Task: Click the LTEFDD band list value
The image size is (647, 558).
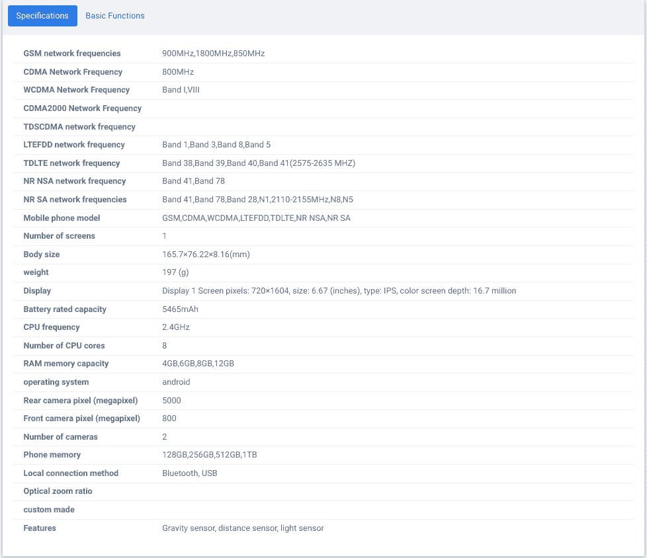Action: 216,145
